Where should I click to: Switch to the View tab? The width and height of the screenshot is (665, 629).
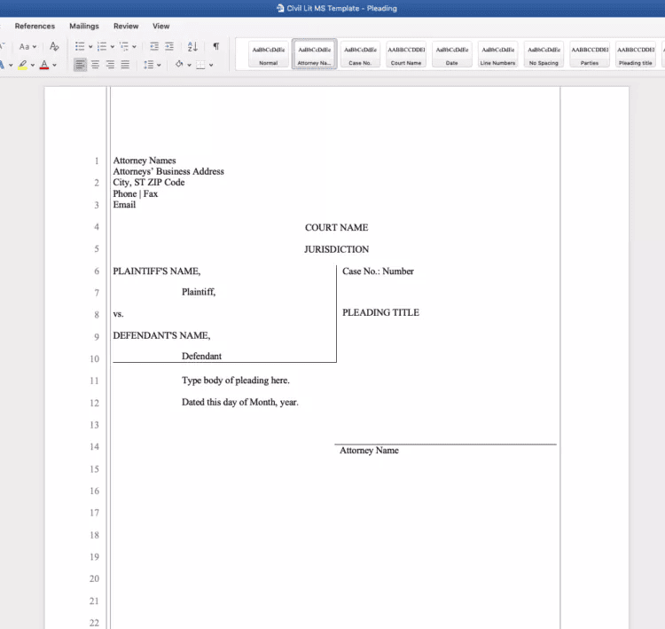[x=161, y=27]
